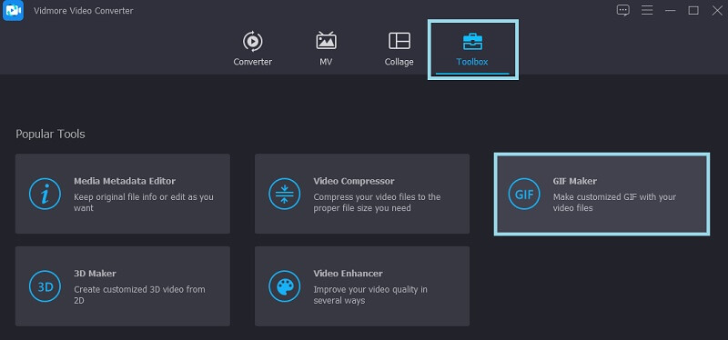Viewport: 728px width, 340px height.
Task: Open the Video Enhancer title
Action: tap(348, 274)
